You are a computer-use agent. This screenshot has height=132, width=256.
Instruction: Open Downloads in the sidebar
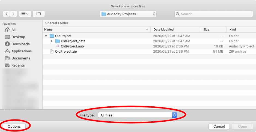pos(20,44)
